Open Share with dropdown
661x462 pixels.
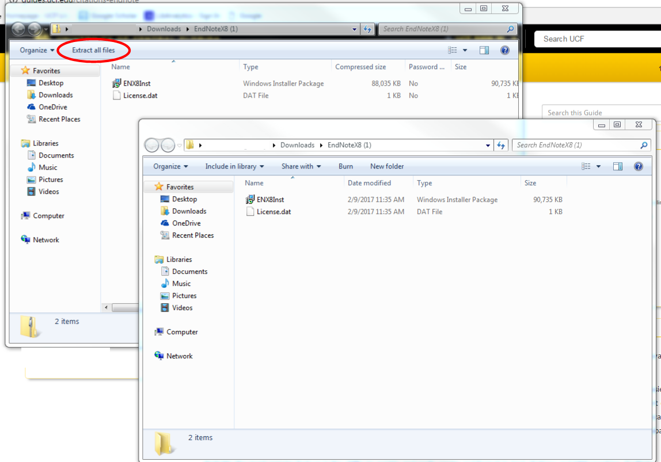(x=301, y=166)
